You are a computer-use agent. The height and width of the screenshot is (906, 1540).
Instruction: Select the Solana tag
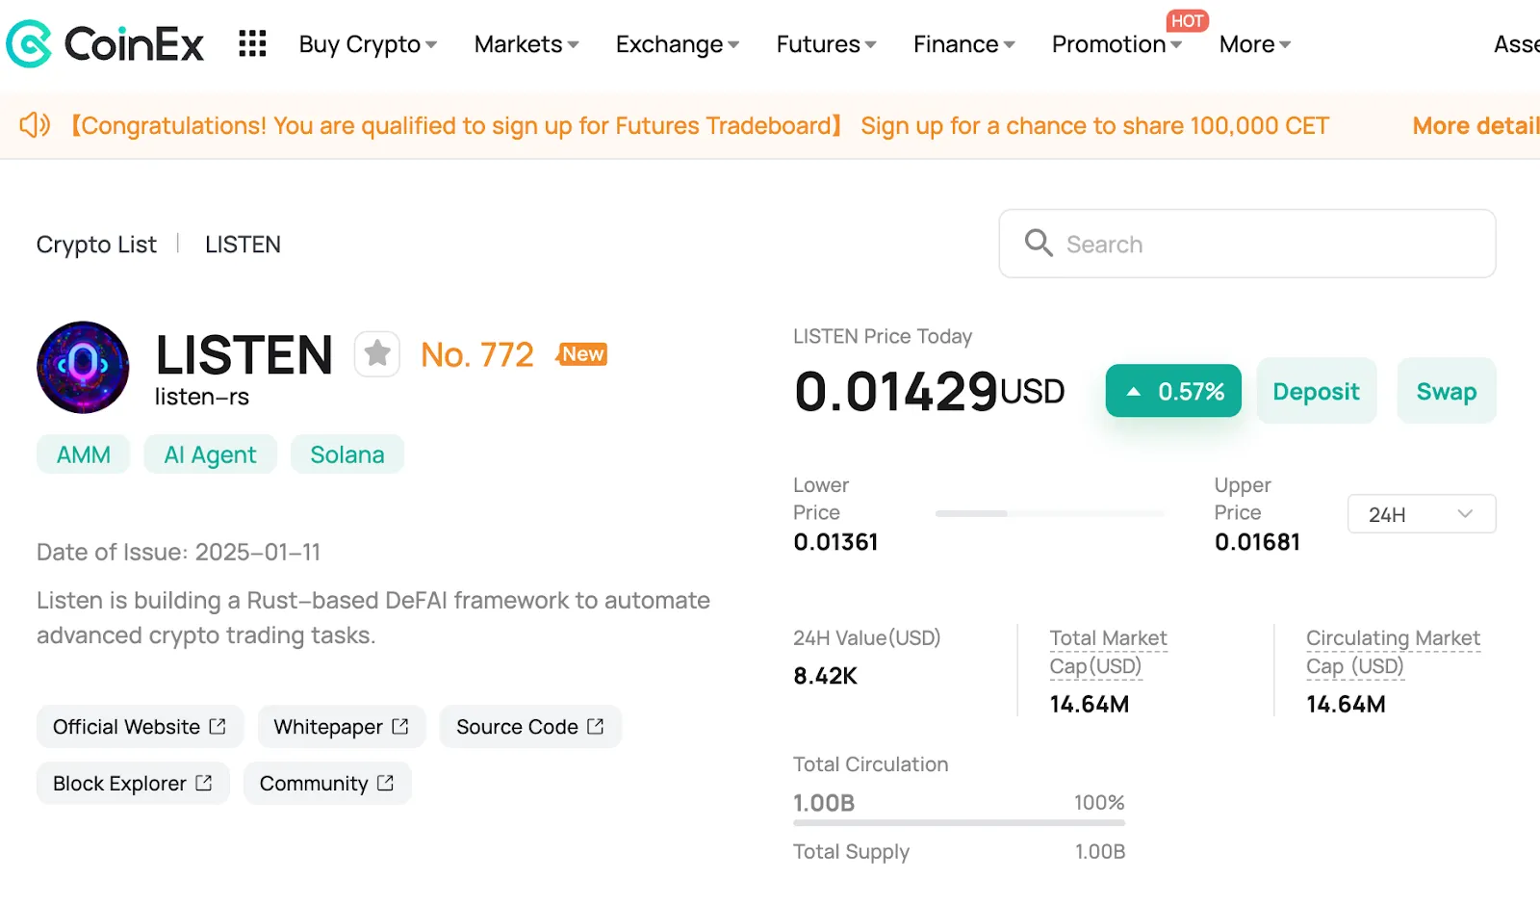coord(347,454)
